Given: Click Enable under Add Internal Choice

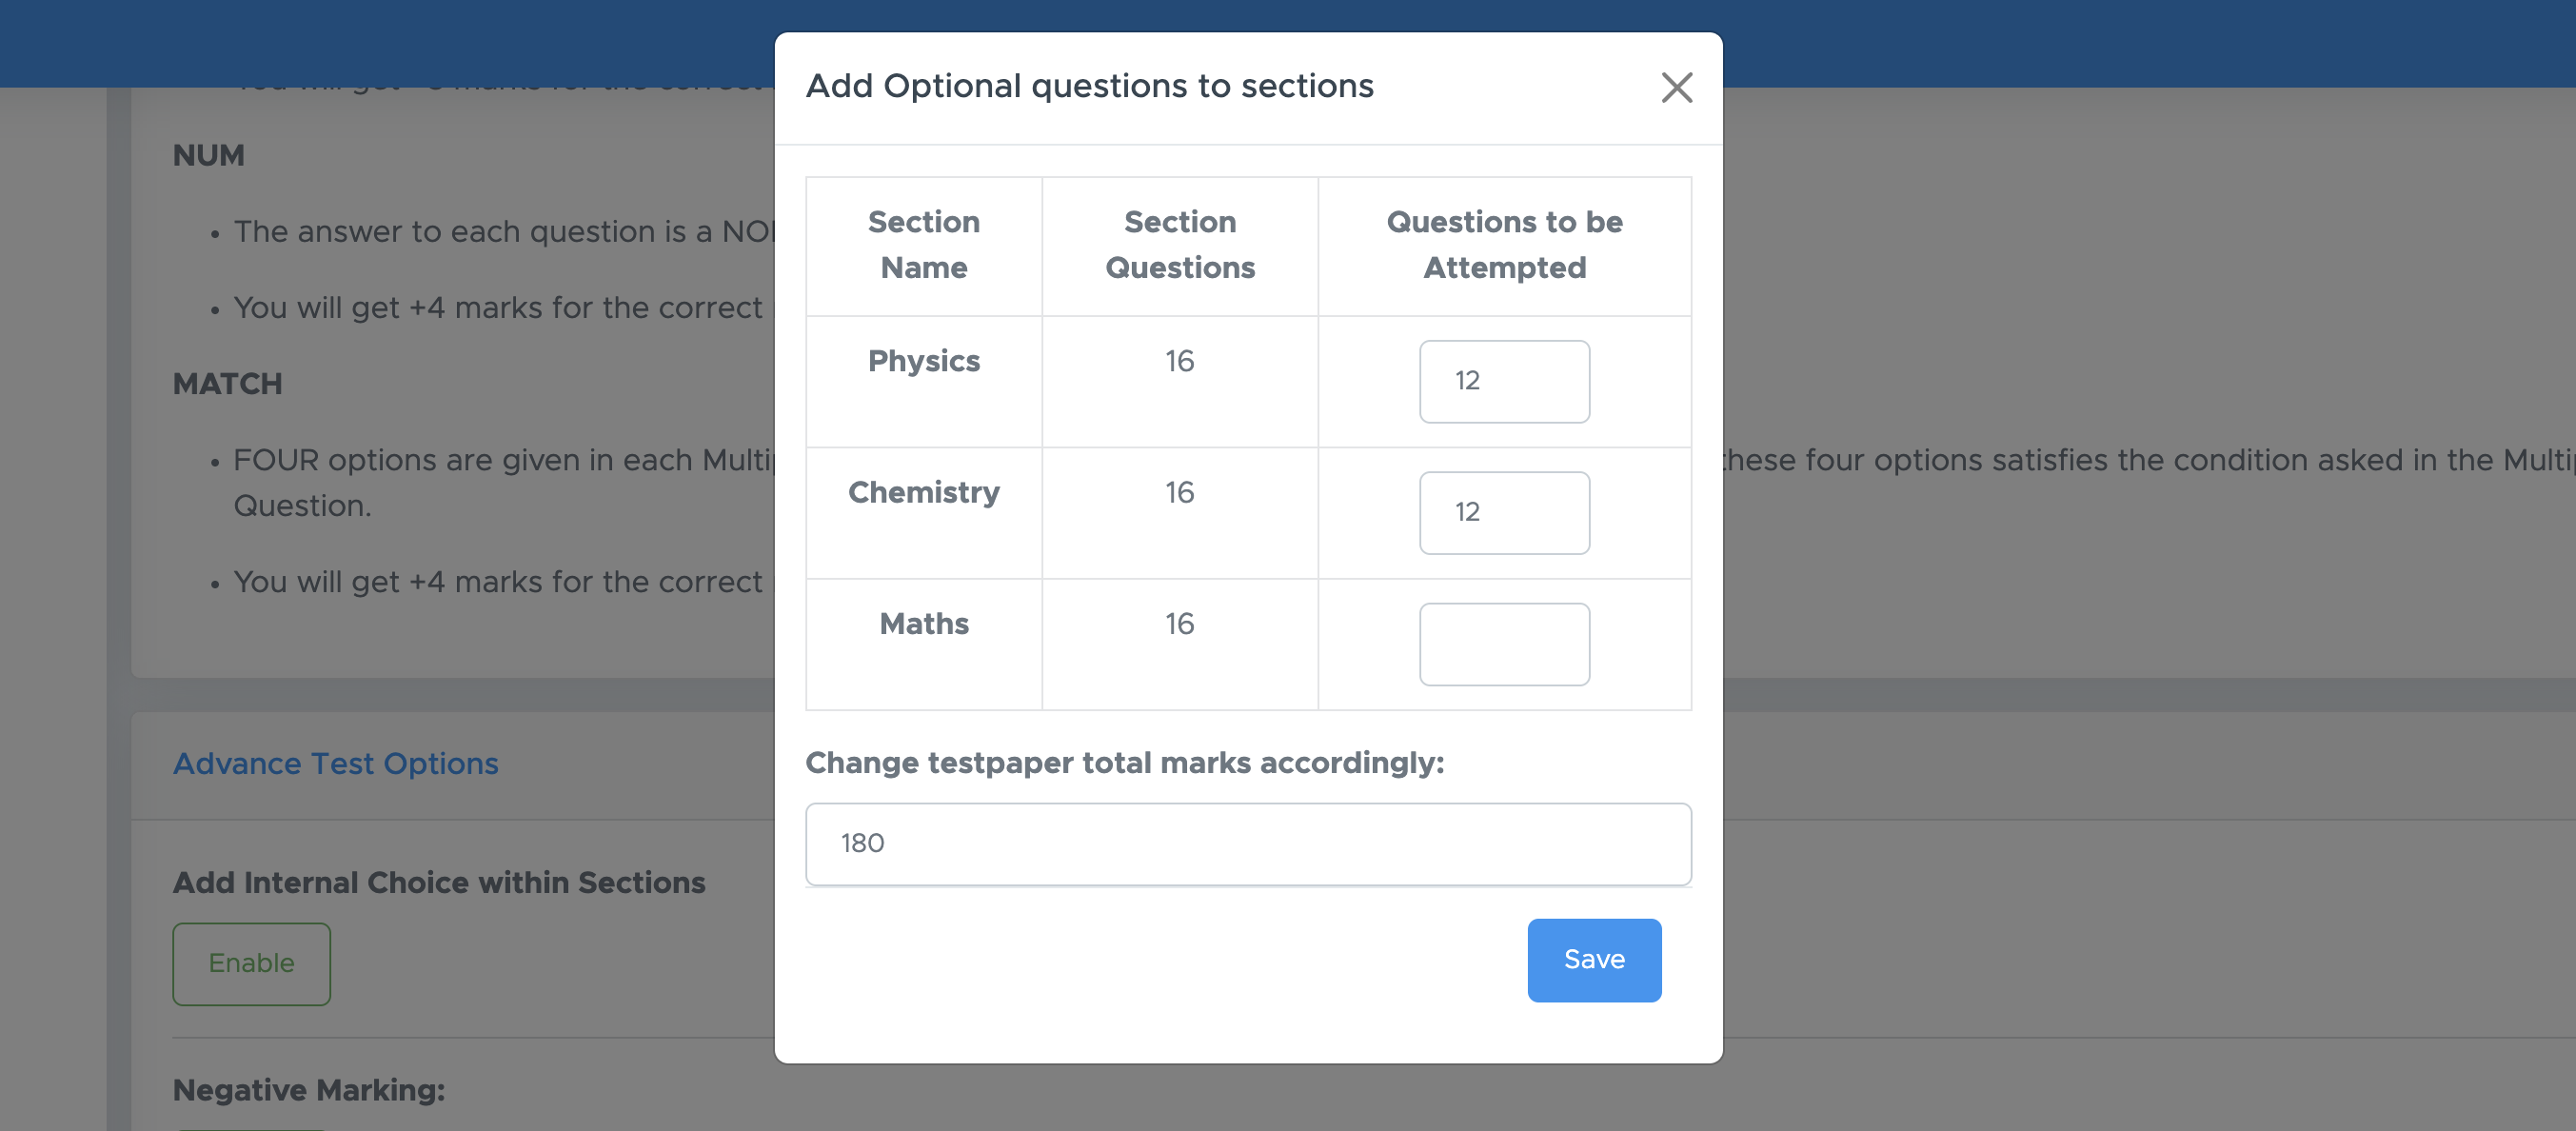Looking at the screenshot, I should click(251, 963).
